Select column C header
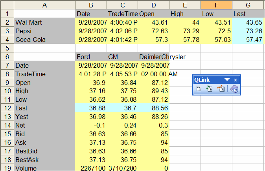The height and width of the screenshot is (171, 265). pos(122,5)
